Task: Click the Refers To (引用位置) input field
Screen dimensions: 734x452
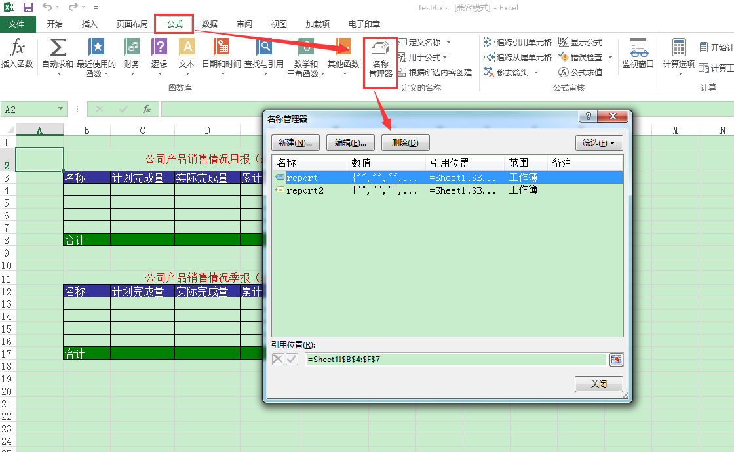Action: (x=455, y=360)
